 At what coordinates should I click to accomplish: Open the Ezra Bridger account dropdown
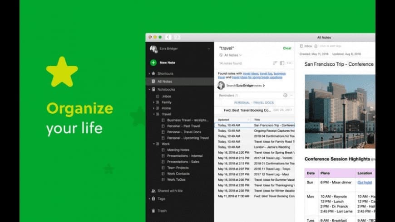(x=209, y=48)
